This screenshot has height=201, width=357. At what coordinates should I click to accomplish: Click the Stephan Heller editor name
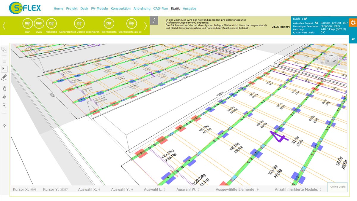331,26
